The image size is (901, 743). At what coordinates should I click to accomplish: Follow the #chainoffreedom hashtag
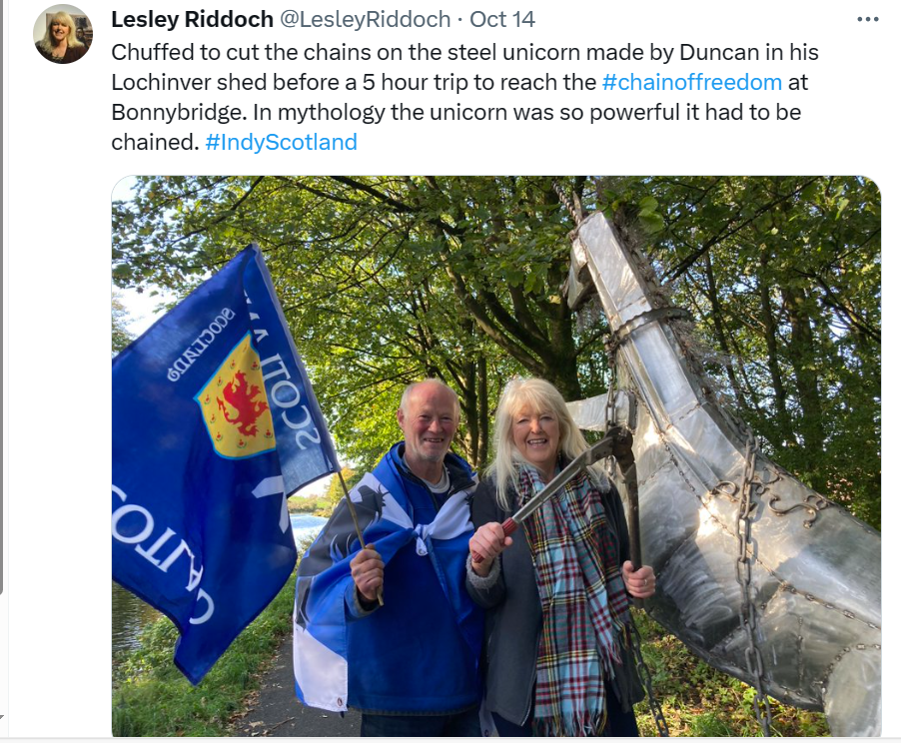point(692,82)
